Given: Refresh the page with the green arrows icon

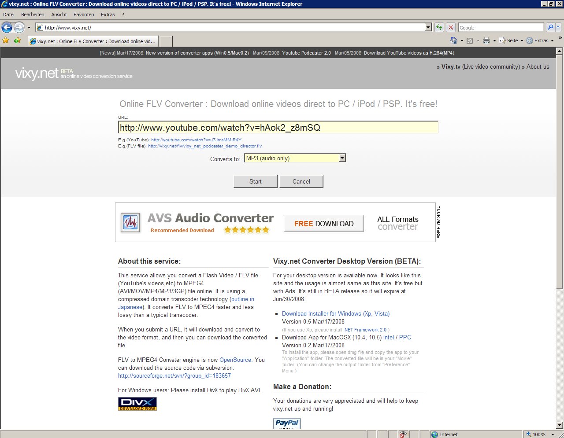Looking at the screenshot, I should coord(439,28).
